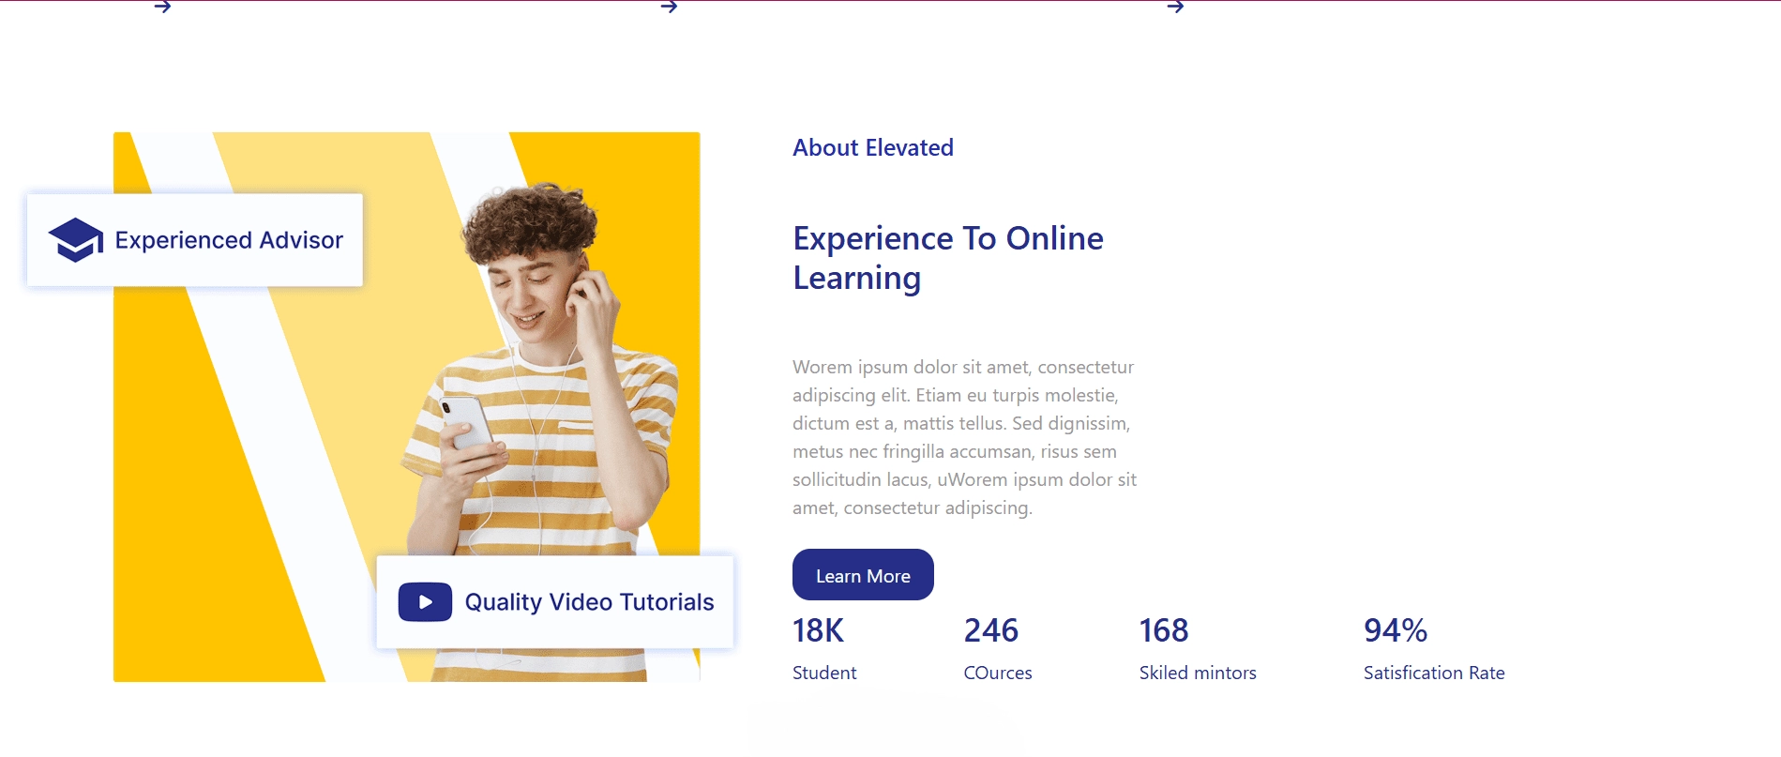Click the 18K counter number
1781x757 pixels.
point(818,630)
